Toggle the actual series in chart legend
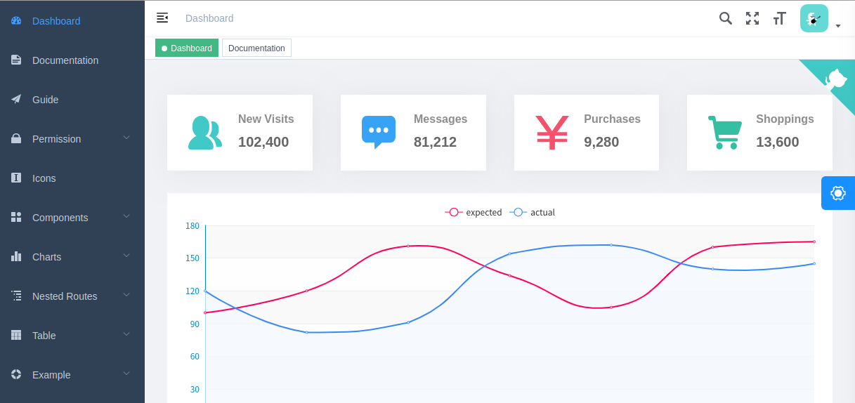 [533, 212]
